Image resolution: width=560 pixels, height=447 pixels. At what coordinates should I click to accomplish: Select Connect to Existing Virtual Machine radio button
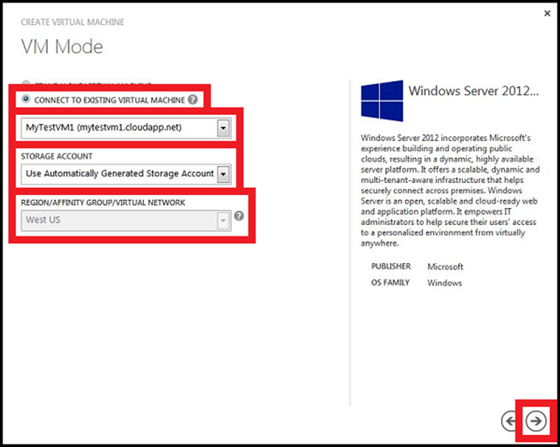[x=26, y=99]
